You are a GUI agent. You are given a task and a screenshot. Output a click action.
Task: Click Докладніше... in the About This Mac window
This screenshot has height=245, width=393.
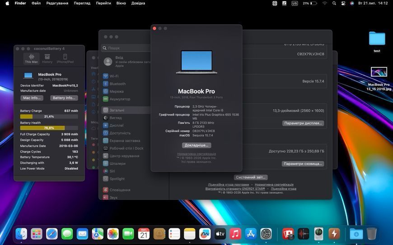[x=196, y=145]
